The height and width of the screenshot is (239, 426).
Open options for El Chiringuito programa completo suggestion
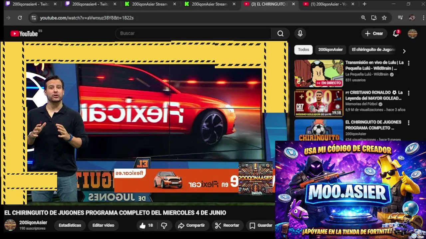409,123
